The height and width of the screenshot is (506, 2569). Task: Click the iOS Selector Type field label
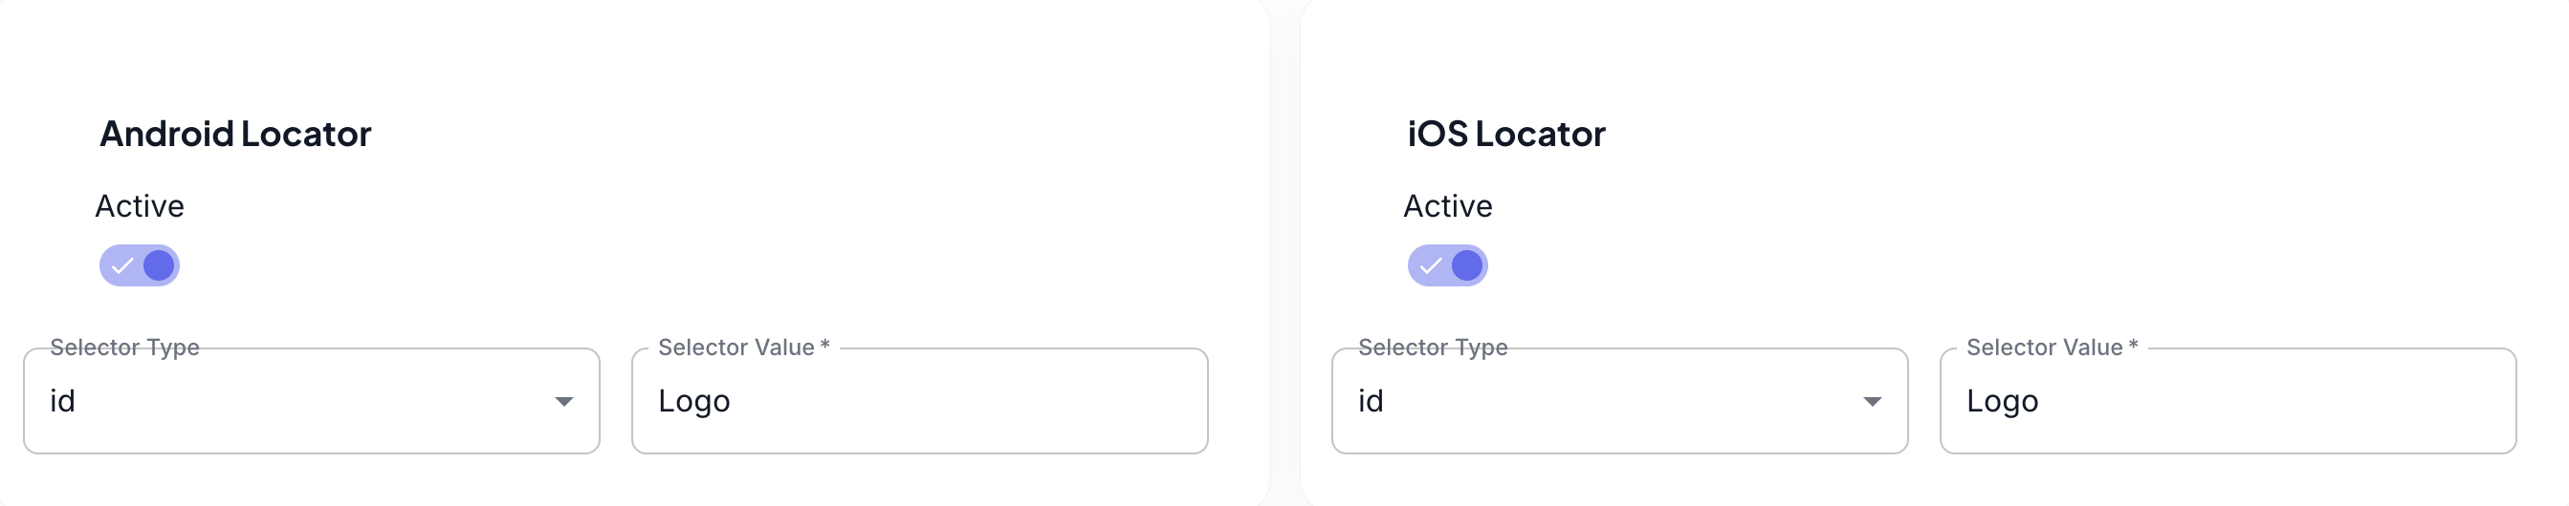tap(1433, 348)
